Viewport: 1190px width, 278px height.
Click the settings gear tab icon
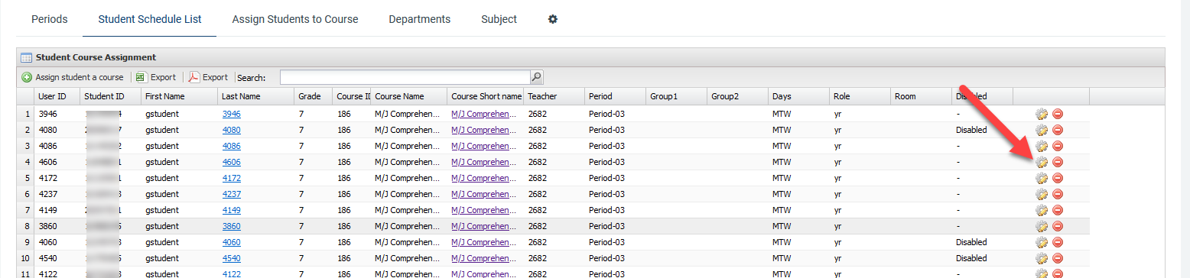tap(553, 19)
